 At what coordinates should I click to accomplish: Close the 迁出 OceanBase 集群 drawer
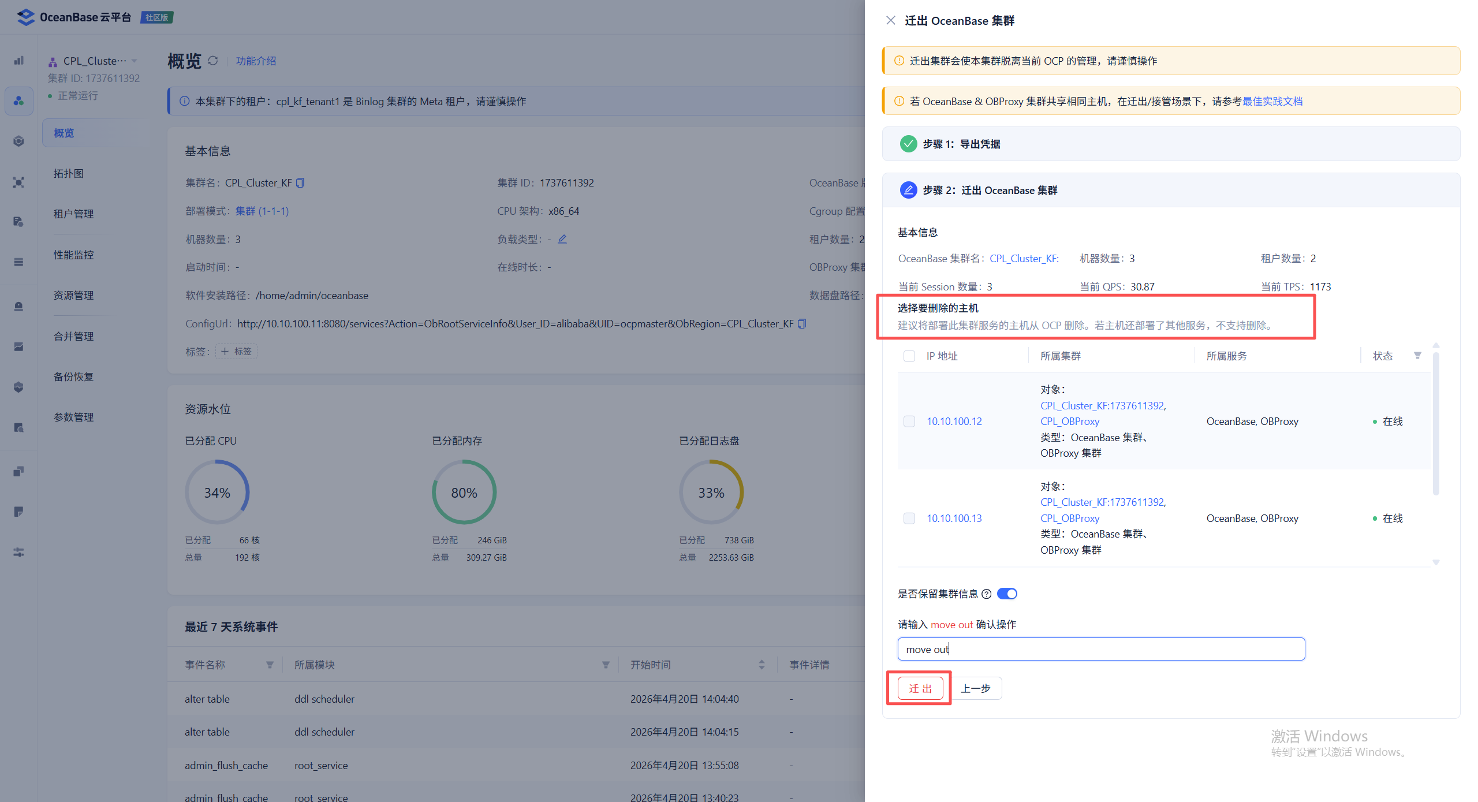coord(890,21)
